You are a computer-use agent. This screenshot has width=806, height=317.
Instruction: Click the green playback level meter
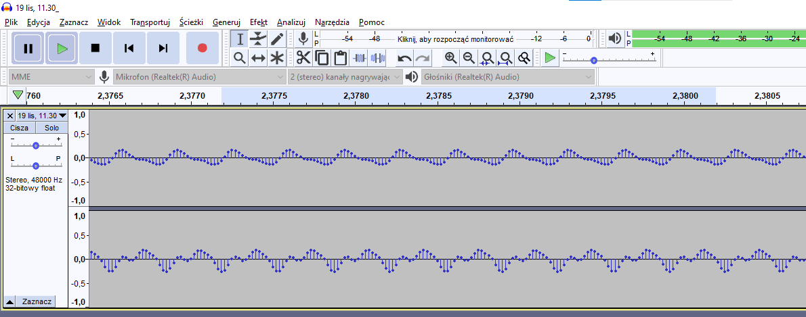click(x=718, y=39)
